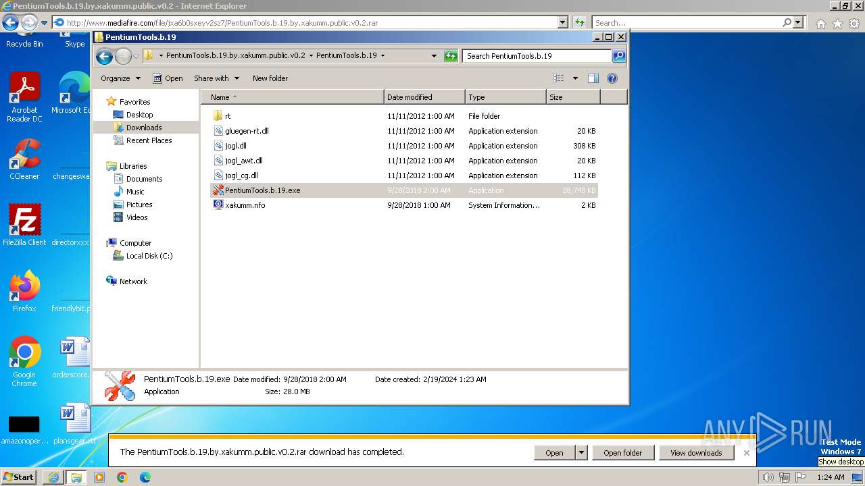Open Firefox desktop shortcut

25,292
